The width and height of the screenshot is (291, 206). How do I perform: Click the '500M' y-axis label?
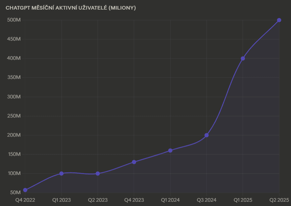click(14, 20)
